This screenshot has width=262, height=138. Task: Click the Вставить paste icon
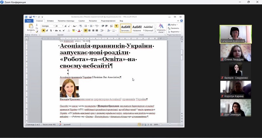[x=31, y=26]
